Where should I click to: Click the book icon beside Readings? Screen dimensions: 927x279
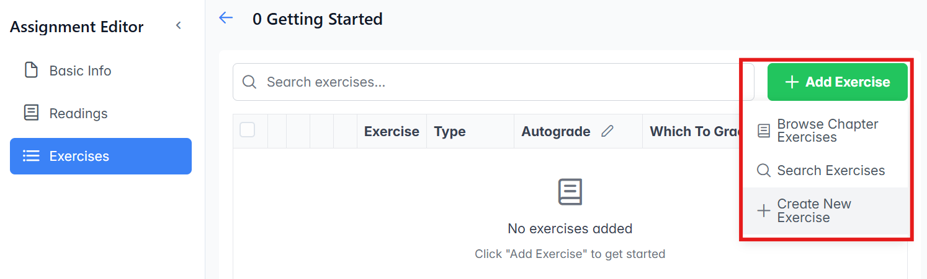(31, 113)
